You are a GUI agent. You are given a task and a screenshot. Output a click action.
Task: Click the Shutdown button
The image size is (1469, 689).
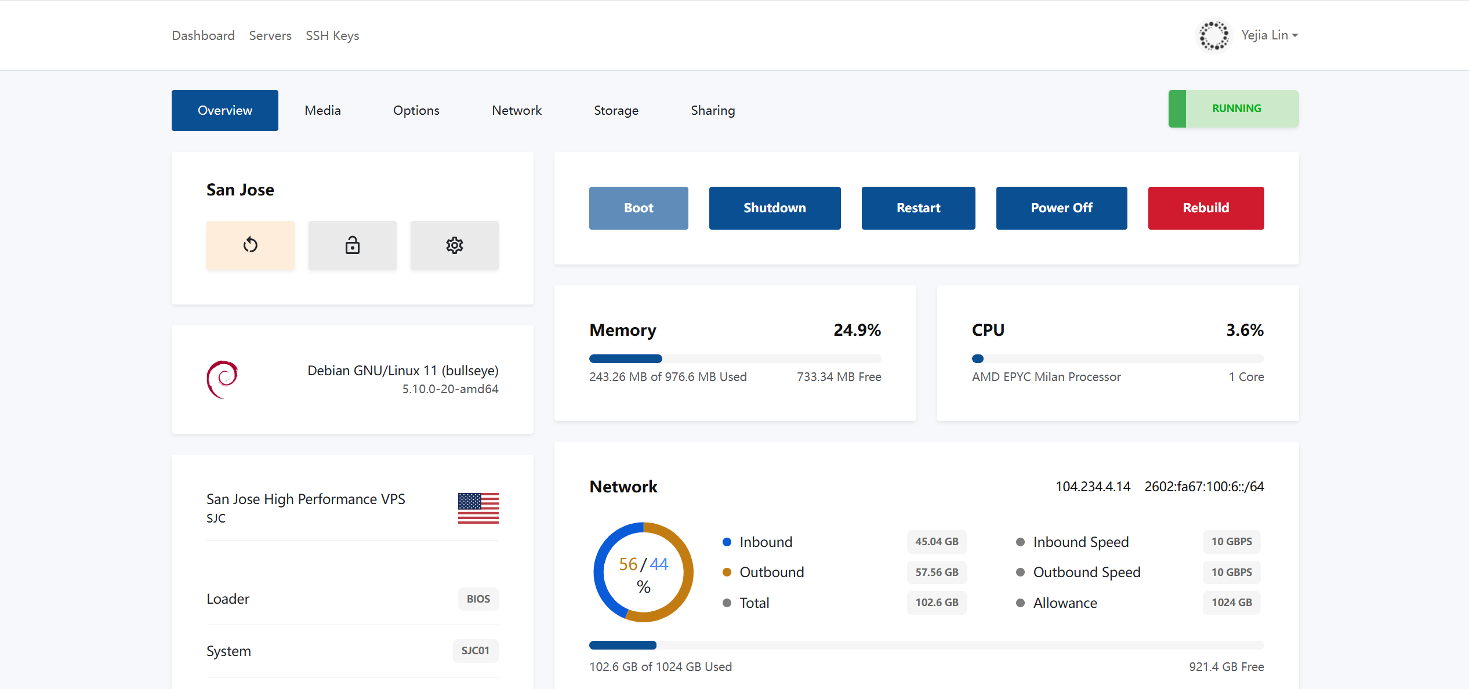[774, 208]
